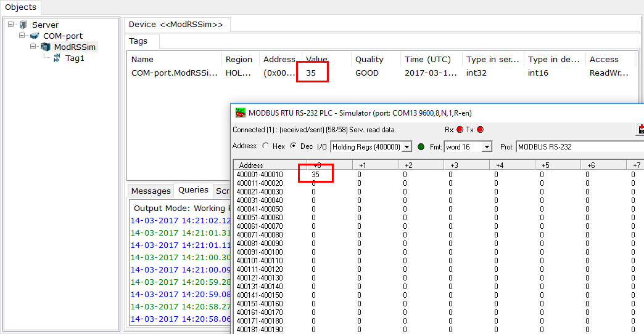Click the Server node icon in tree

coord(23,25)
